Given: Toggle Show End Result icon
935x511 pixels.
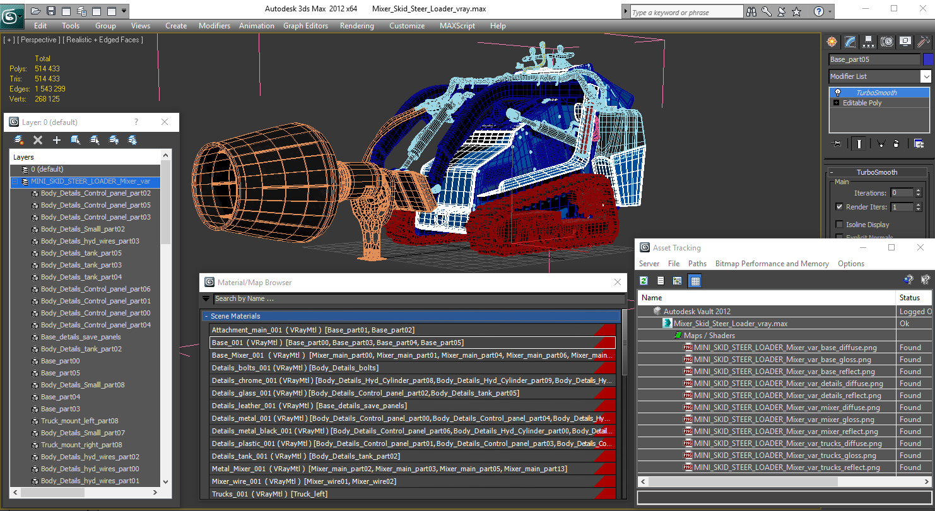Looking at the screenshot, I should [859, 144].
